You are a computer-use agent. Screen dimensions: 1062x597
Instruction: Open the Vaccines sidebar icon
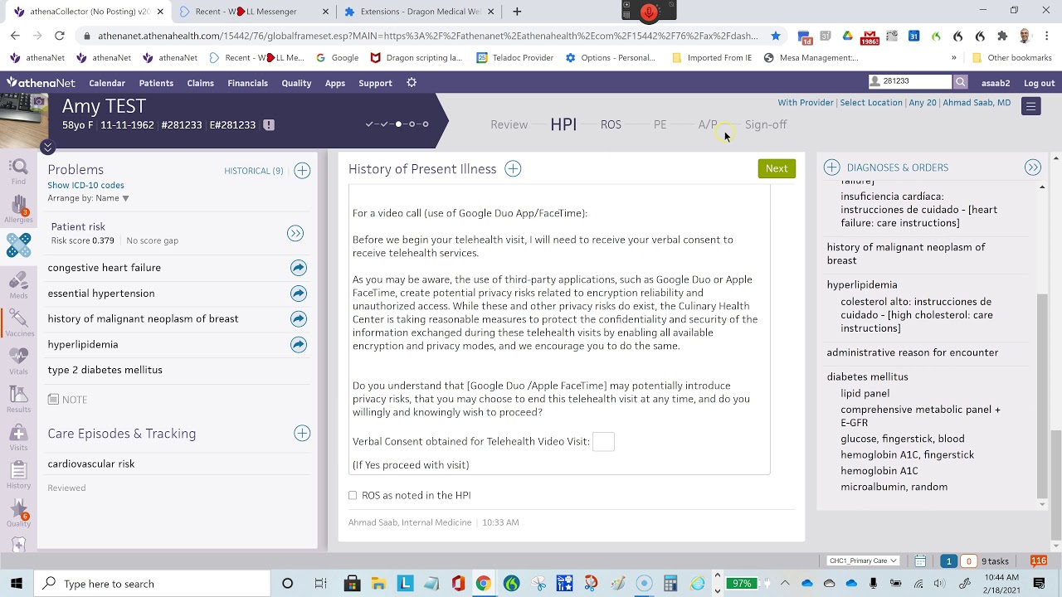pos(19,323)
